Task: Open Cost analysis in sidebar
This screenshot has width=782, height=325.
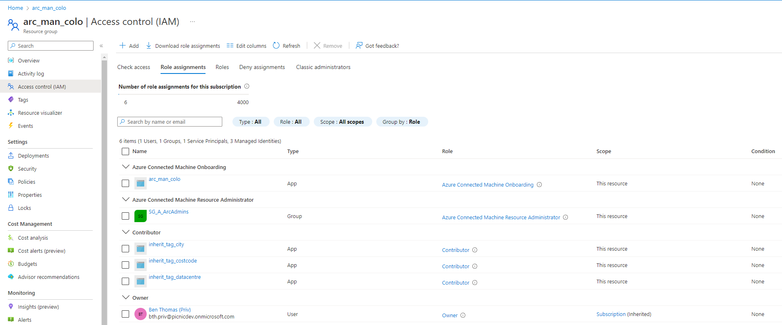Action: point(33,238)
